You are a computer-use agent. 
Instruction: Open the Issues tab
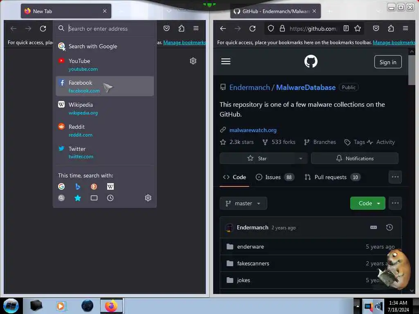click(275, 177)
